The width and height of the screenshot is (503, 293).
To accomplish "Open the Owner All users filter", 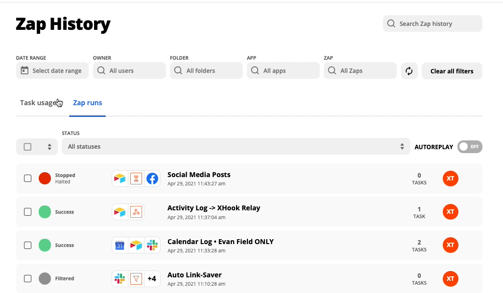I will coord(129,70).
